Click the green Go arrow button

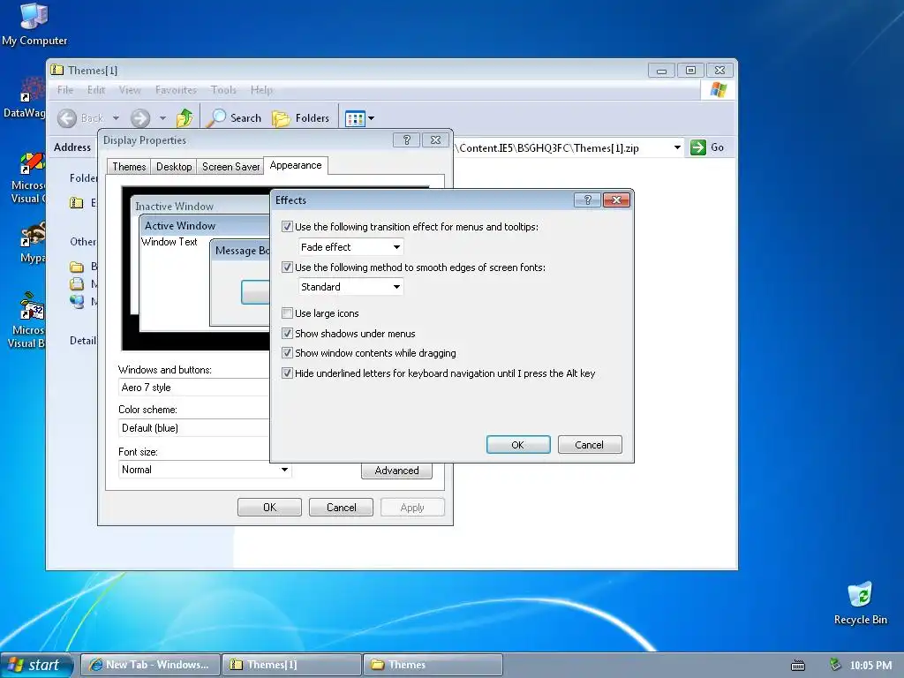[x=697, y=147]
